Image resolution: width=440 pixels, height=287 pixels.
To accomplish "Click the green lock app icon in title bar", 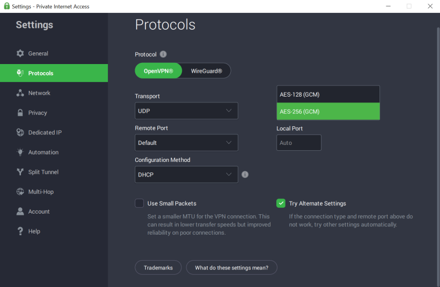I will pyautogui.click(x=7, y=6).
